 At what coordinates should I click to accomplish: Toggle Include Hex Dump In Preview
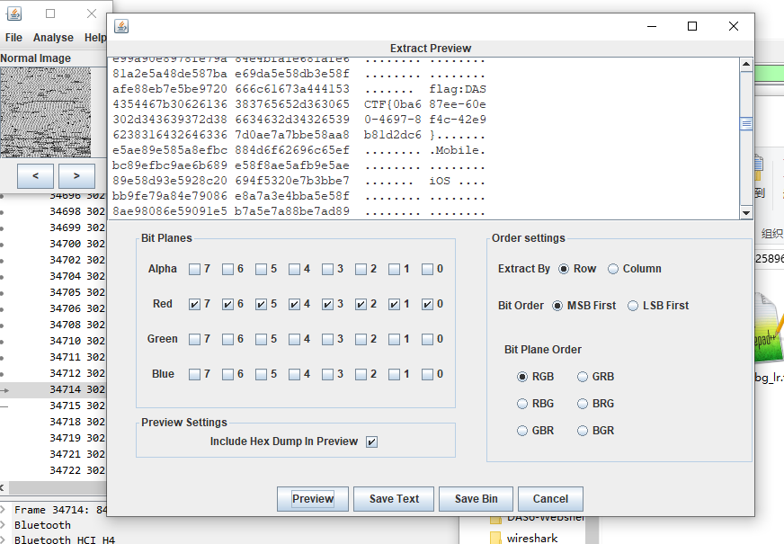coord(372,441)
